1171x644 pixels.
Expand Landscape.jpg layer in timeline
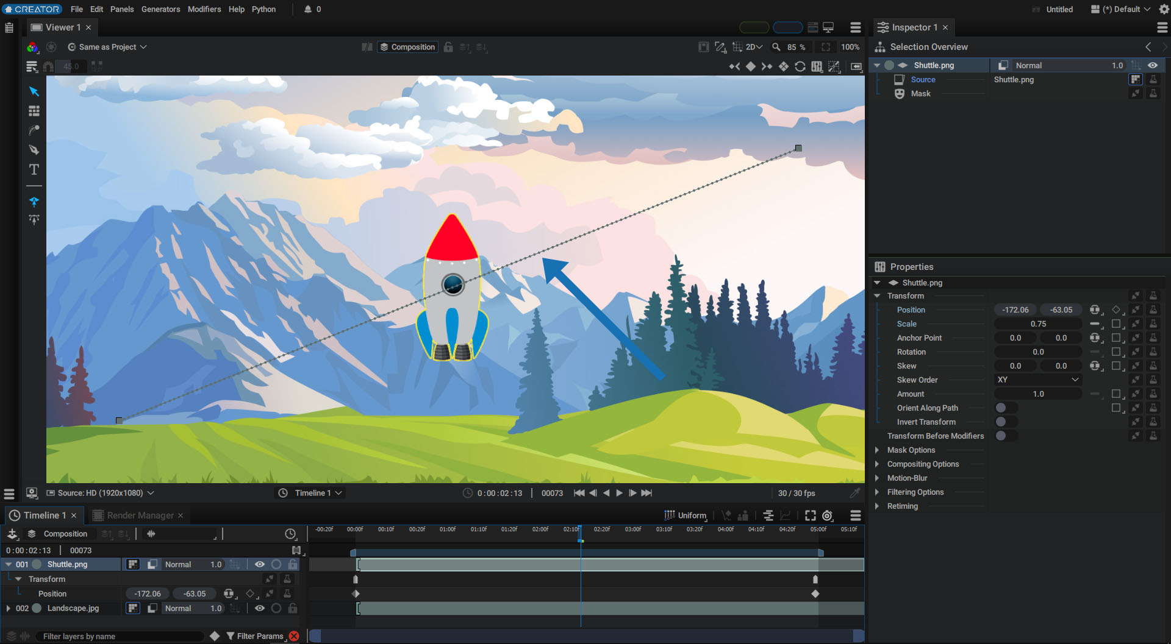click(8, 608)
